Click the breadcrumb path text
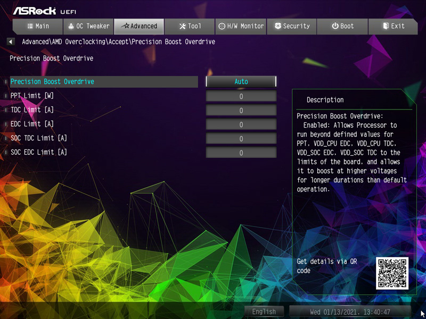Image resolution: width=426 pixels, height=319 pixels. (118, 42)
